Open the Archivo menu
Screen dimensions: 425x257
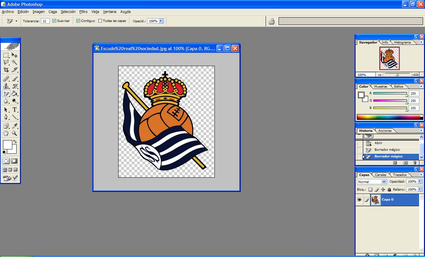(x=8, y=12)
